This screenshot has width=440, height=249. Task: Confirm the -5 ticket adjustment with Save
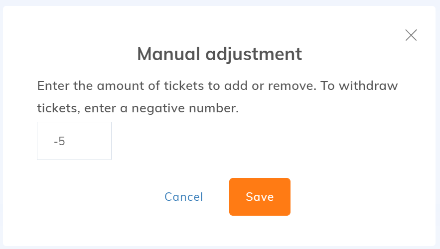[x=260, y=197]
